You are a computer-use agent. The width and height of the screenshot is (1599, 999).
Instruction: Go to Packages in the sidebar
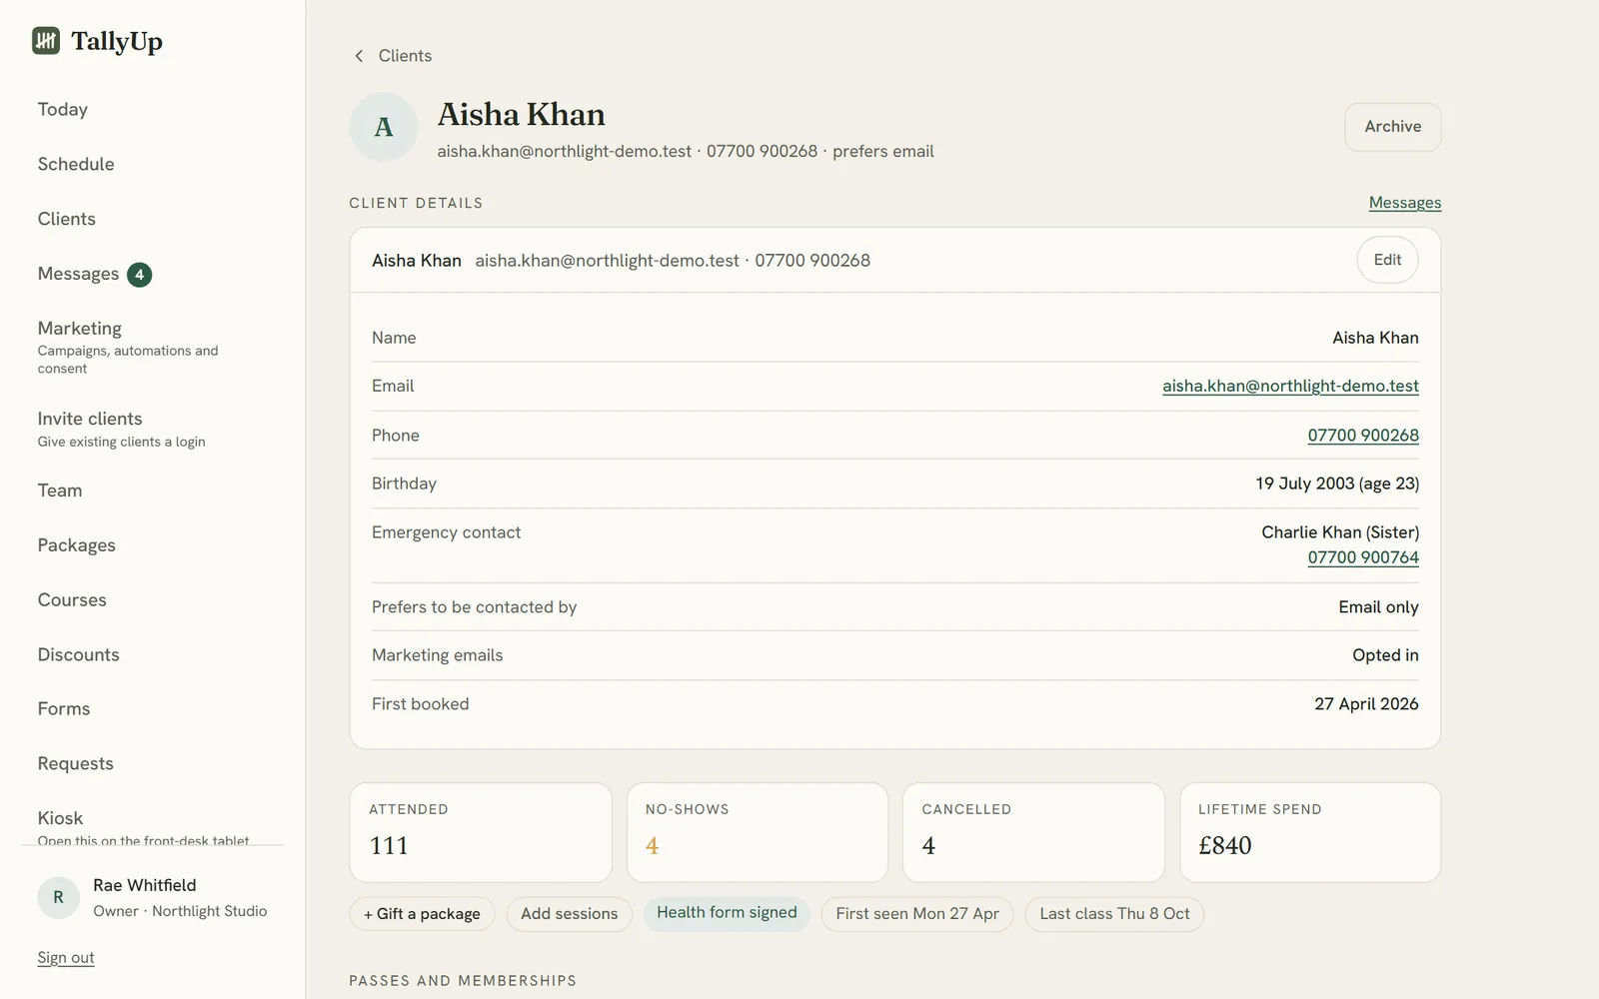77,545
